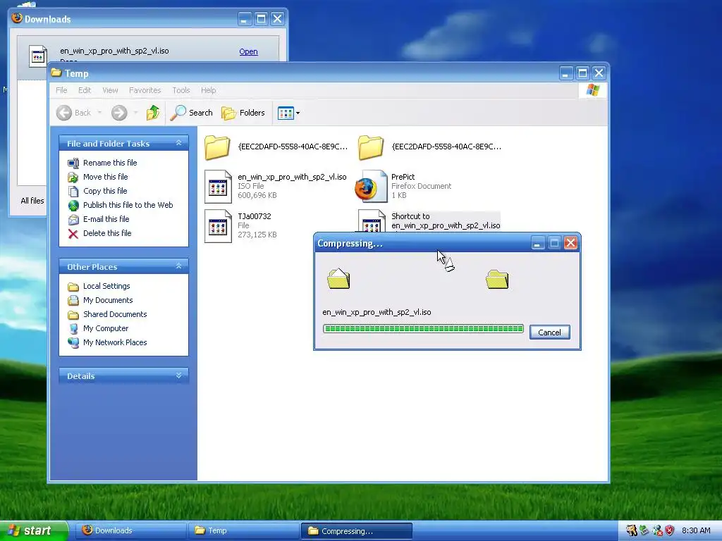The image size is (722, 541).
Task: Select first {EEC2DAFD-5558... folder icon
Action: [x=217, y=147]
